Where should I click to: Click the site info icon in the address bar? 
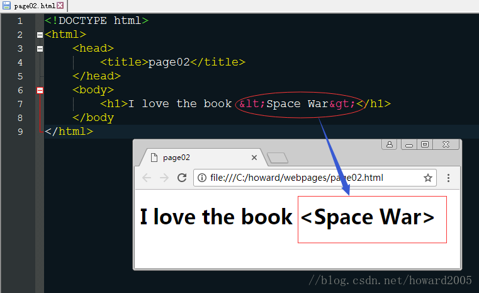click(x=202, y=178)
